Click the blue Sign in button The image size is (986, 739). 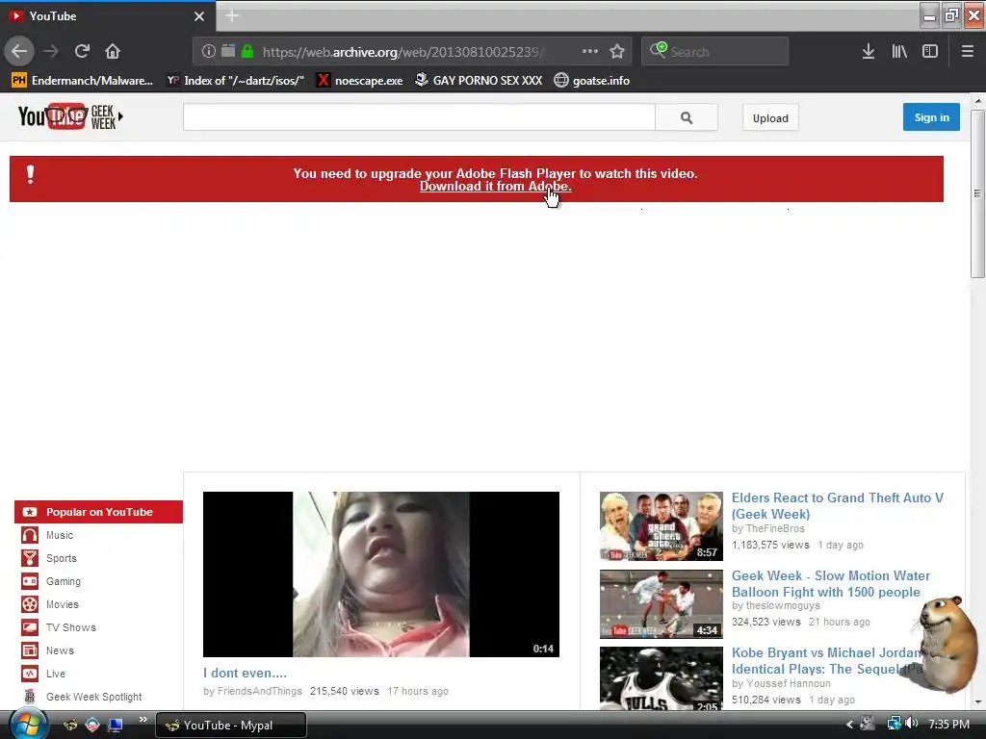pyautogui.click(x=931, y=117)
